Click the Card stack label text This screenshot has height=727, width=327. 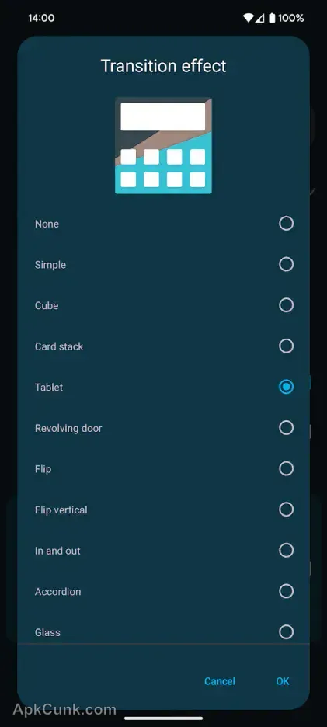(59, 346)
